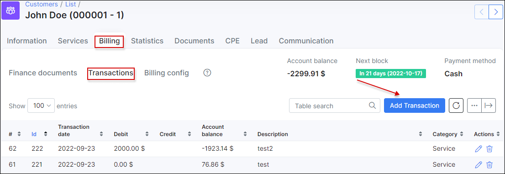Click the 'In 21 days (2022-10-17)' badge
Image resolution: width=505 pixels, height=174 pixels.
[391, 74]
